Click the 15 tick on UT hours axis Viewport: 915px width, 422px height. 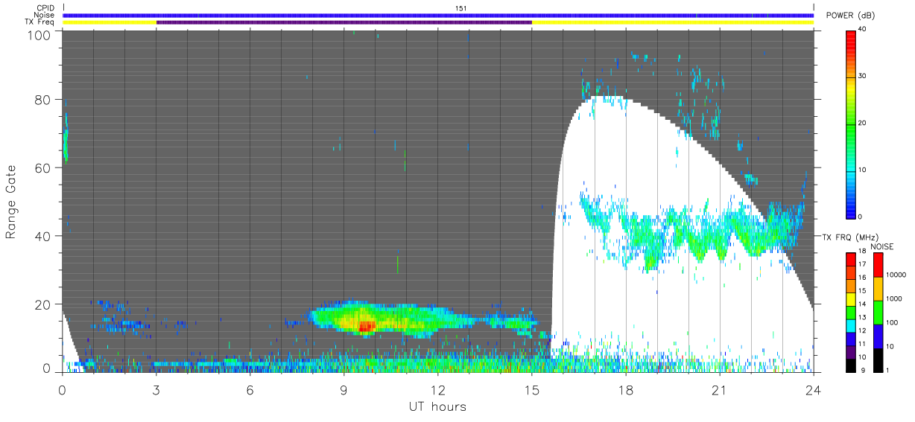[x=531, y=389]
